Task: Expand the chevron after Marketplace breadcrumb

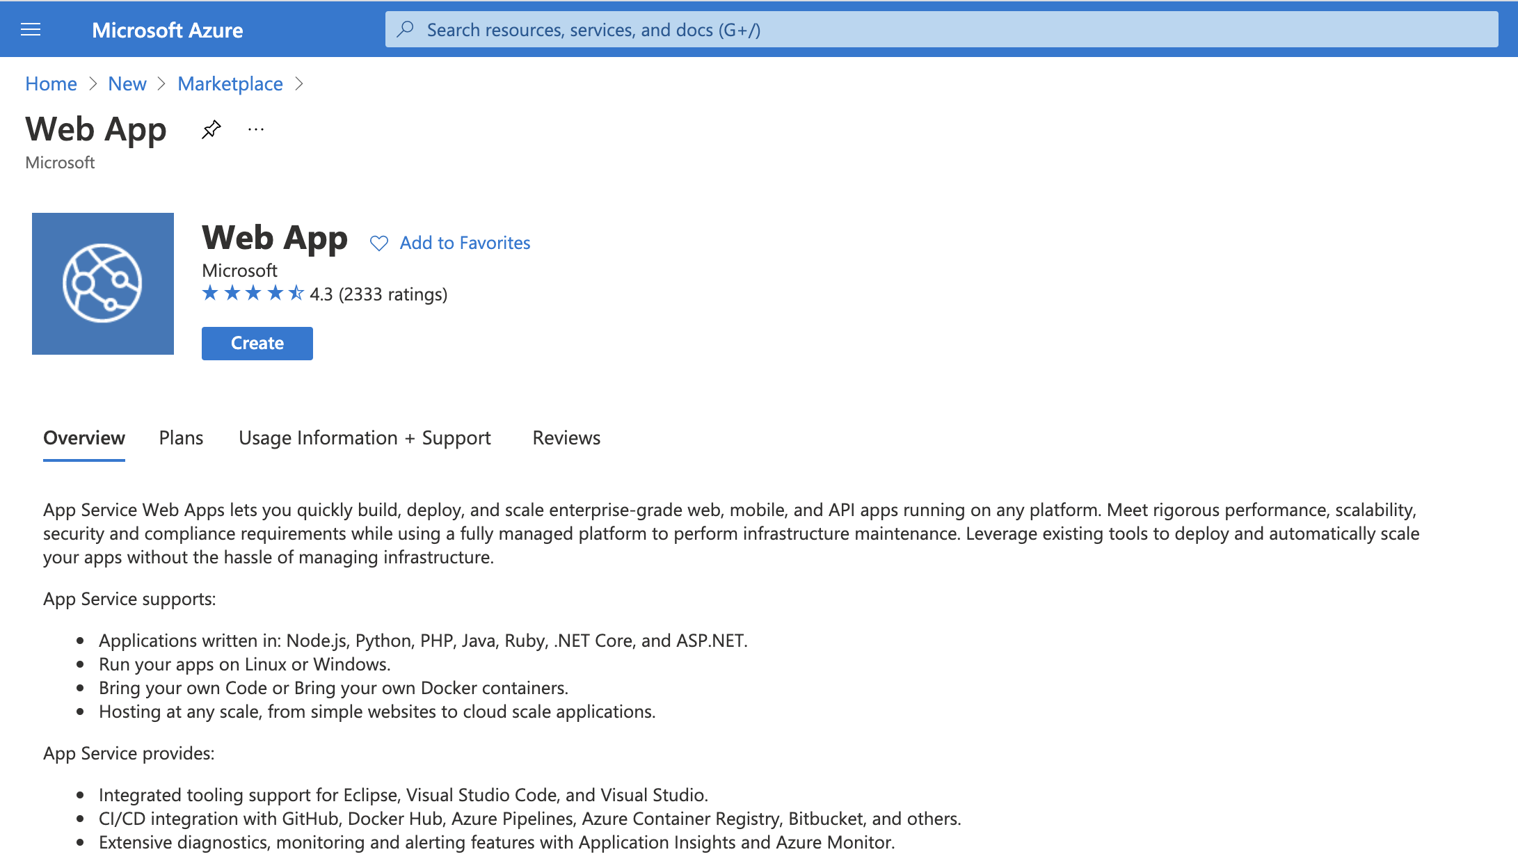Action: point(300,83)
